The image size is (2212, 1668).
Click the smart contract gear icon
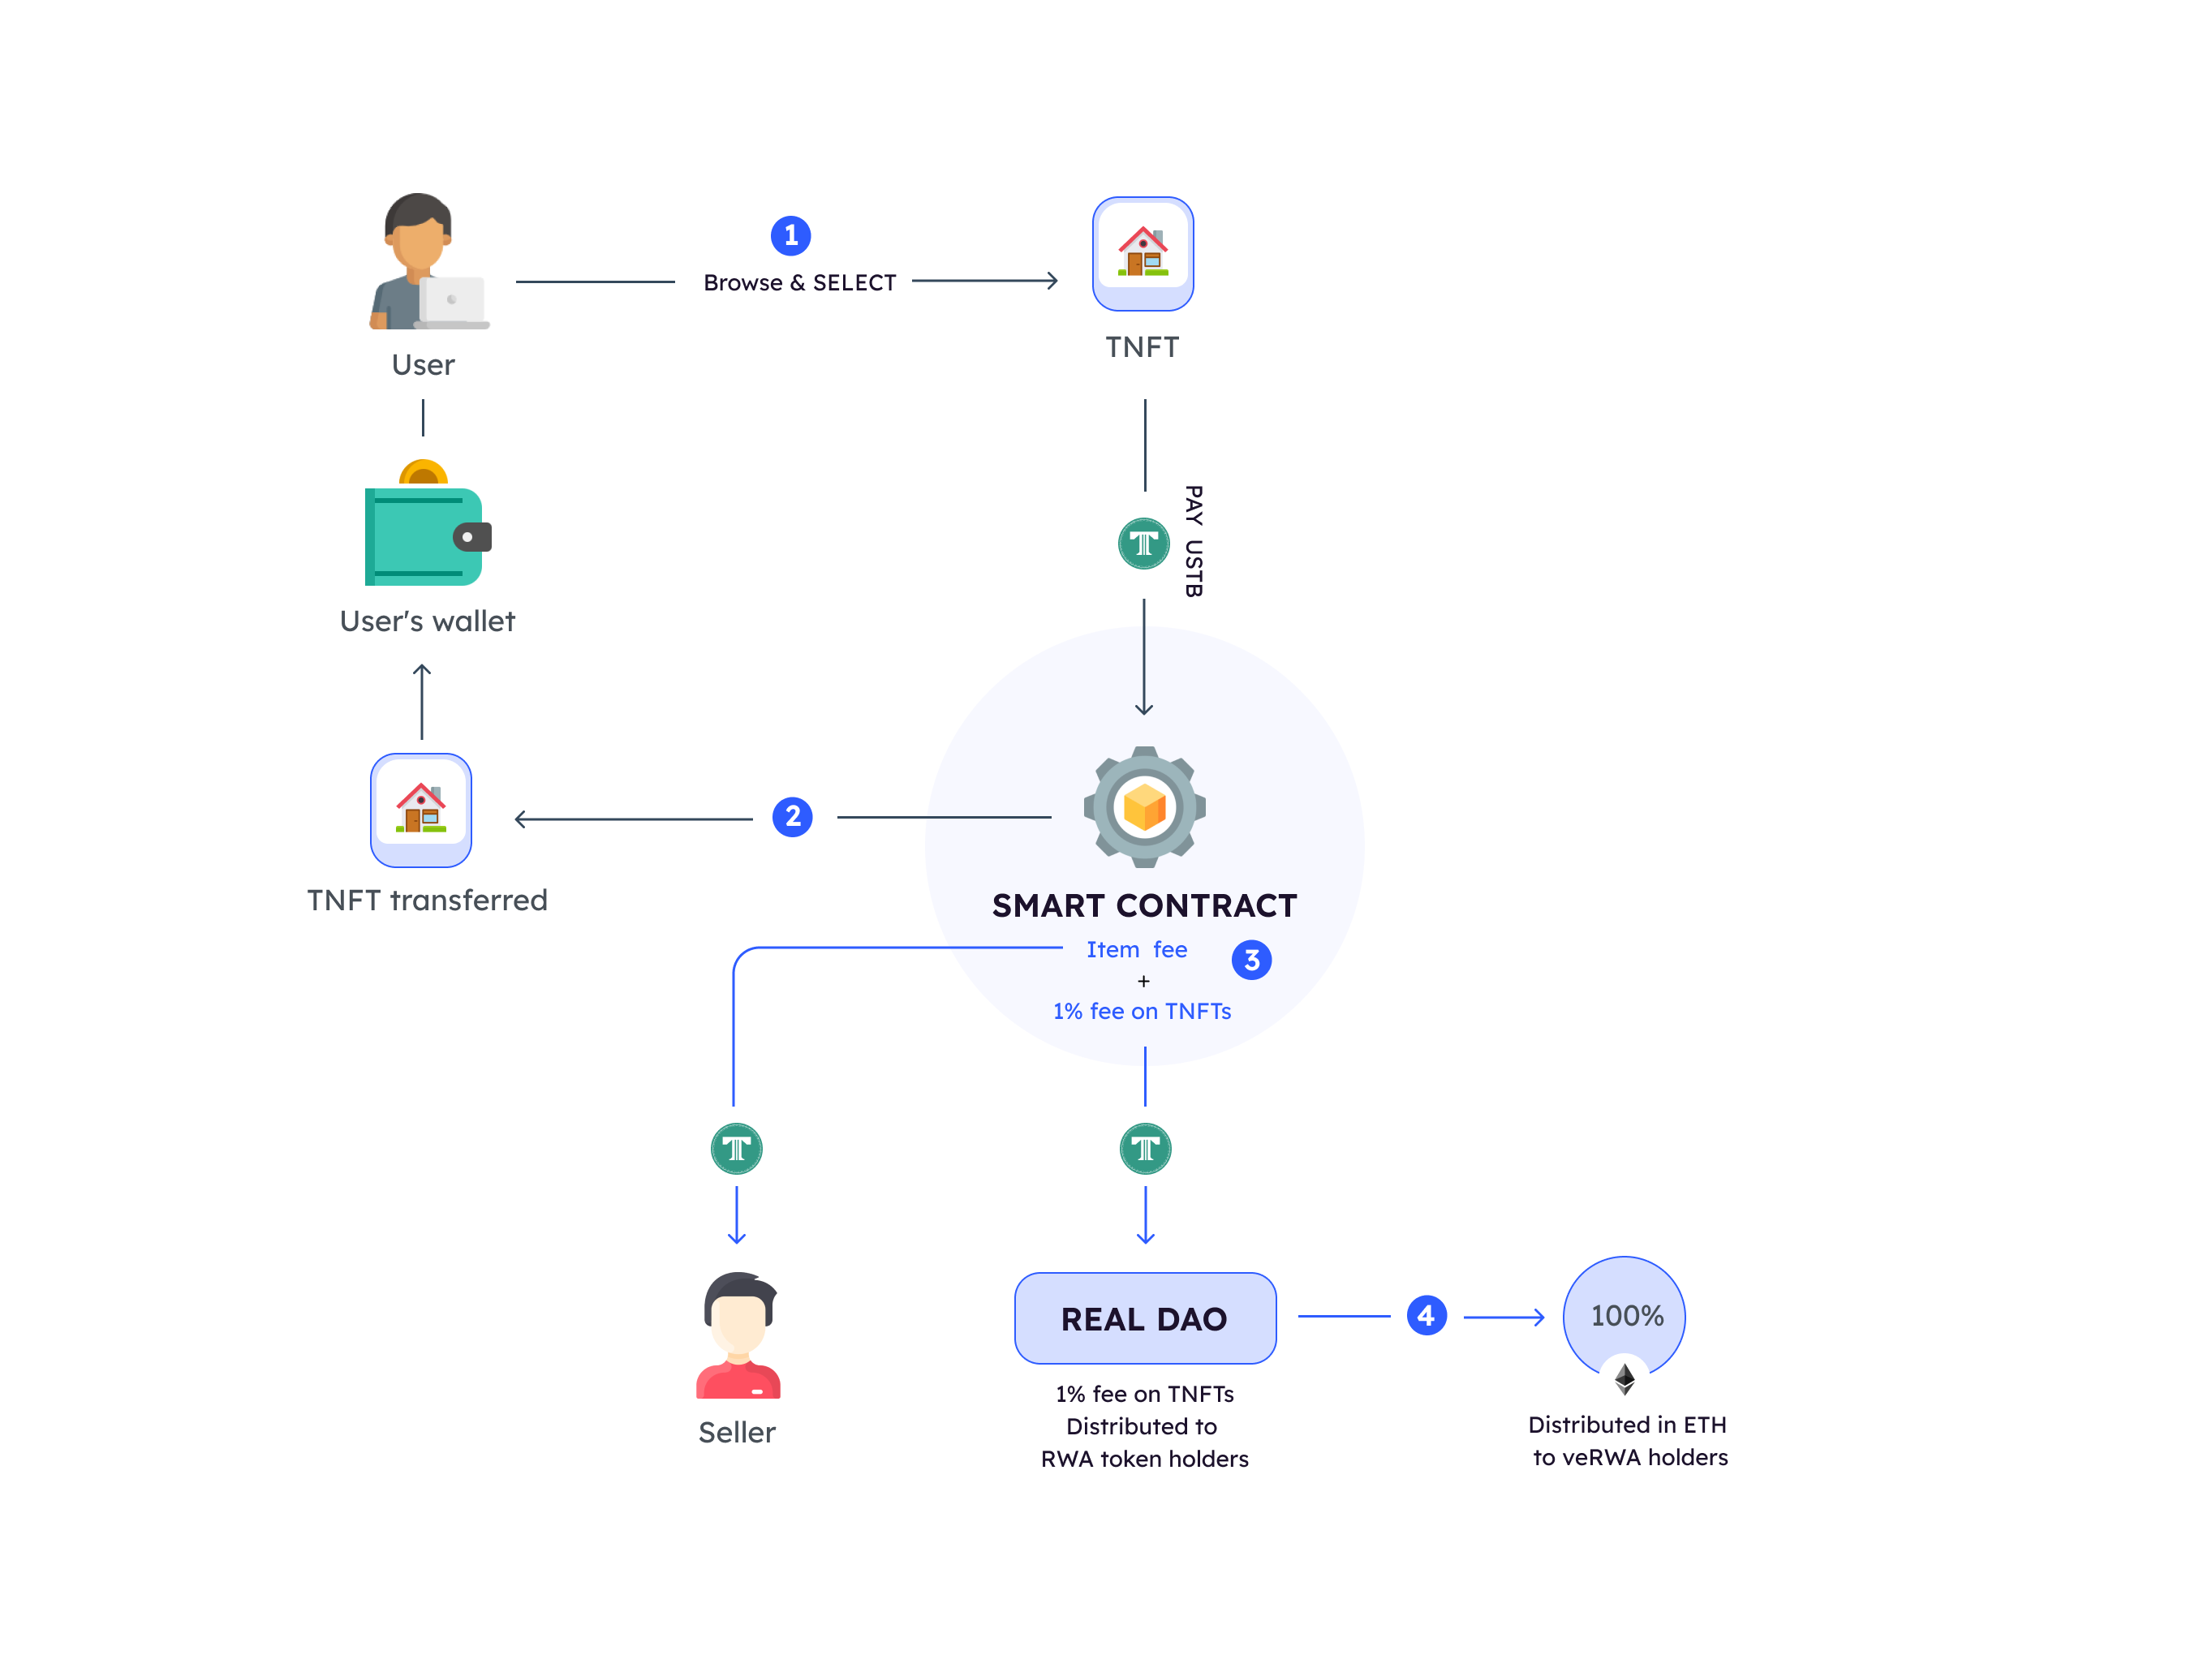click(1144, 807)
